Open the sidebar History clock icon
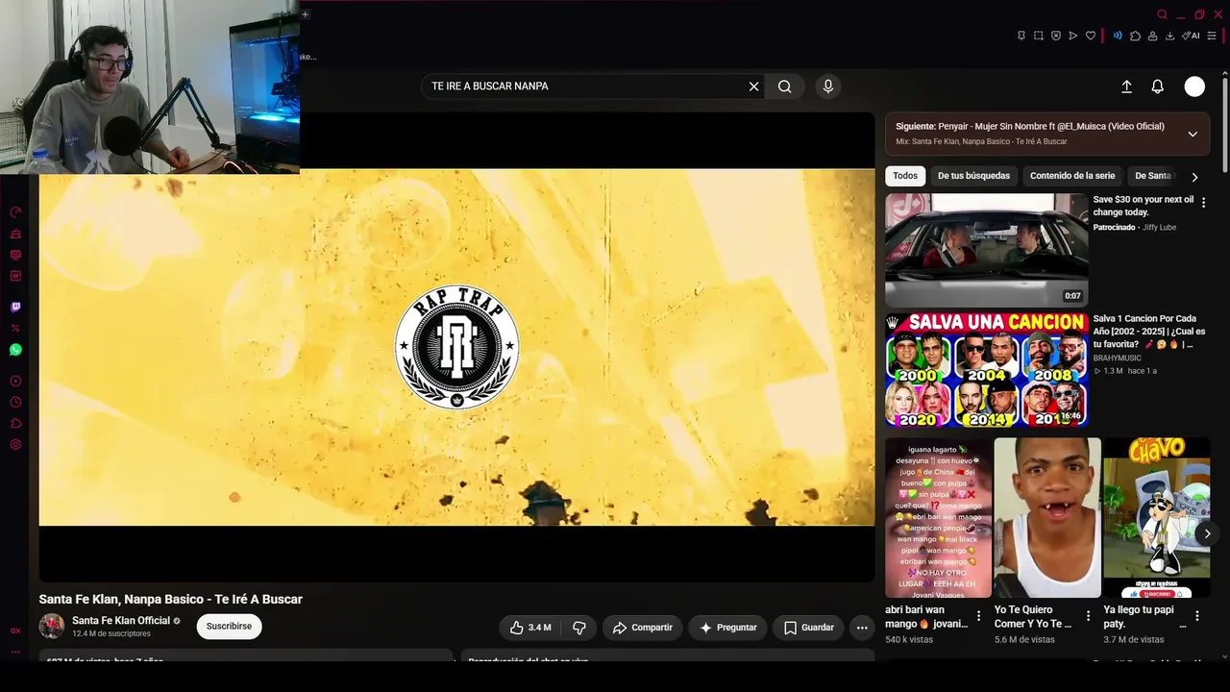Image resolution: width=1230 pixels, height=692 pixels. (15, 403)
